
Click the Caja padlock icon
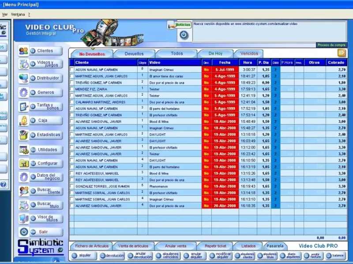pyautogui.click(x=24, y=121)
